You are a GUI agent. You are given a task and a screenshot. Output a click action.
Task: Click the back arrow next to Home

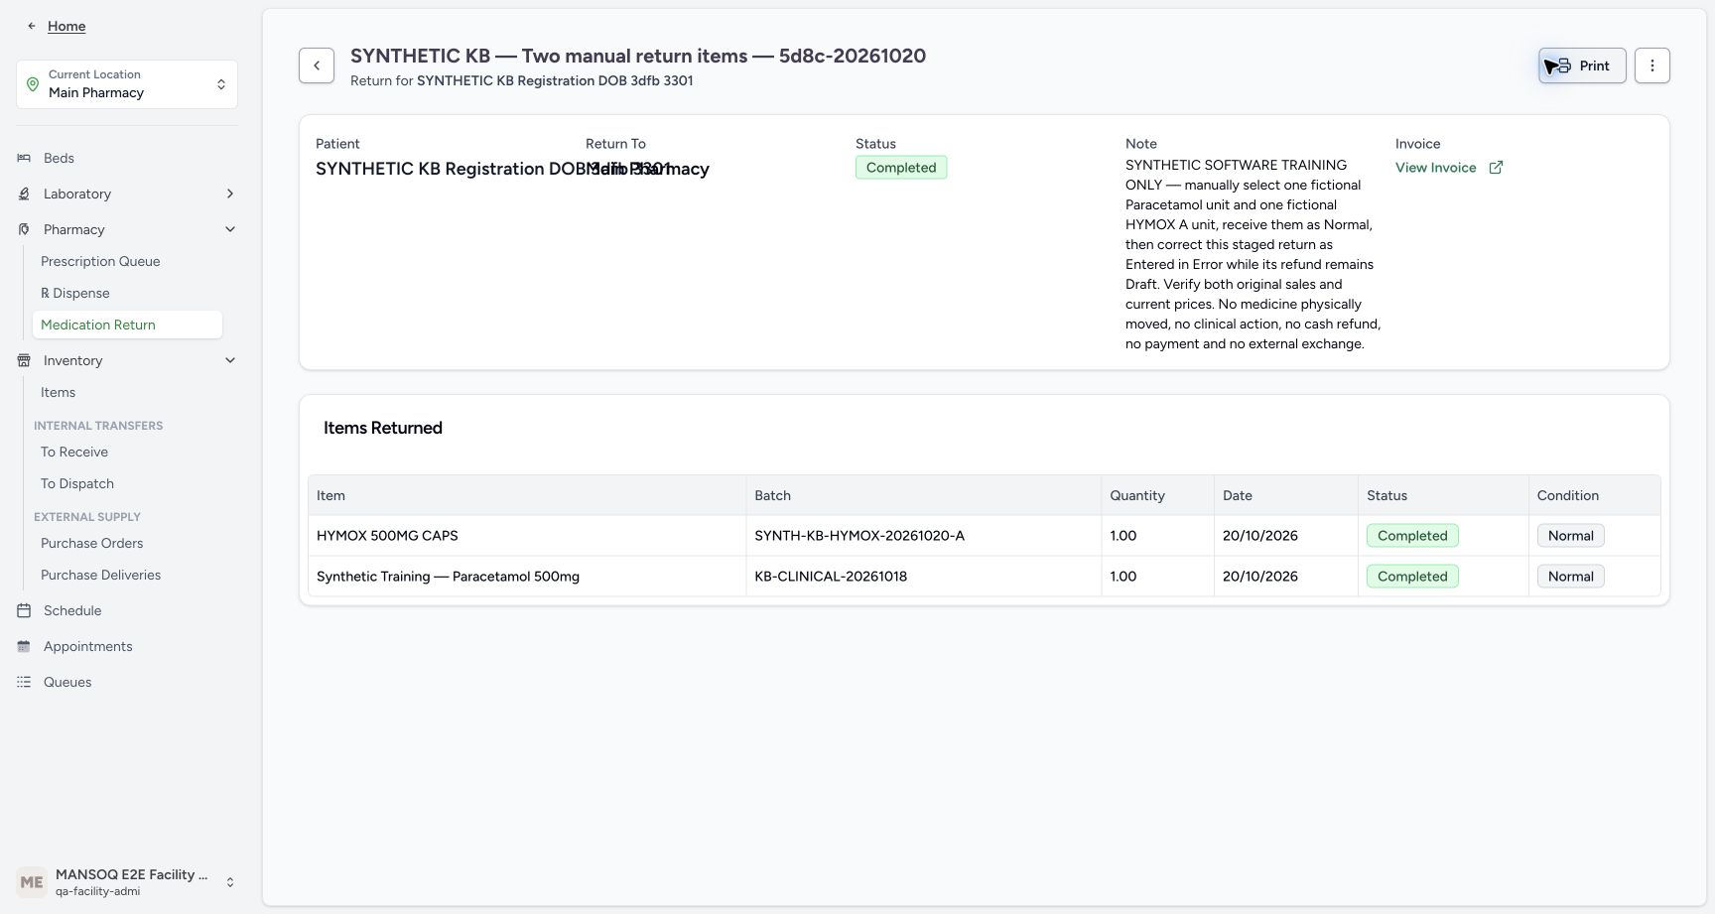32,26
